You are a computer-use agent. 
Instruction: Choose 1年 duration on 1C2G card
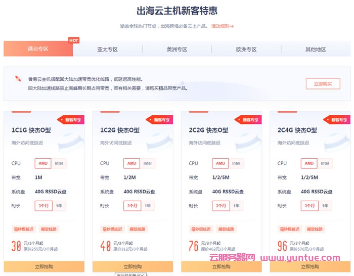147,206
